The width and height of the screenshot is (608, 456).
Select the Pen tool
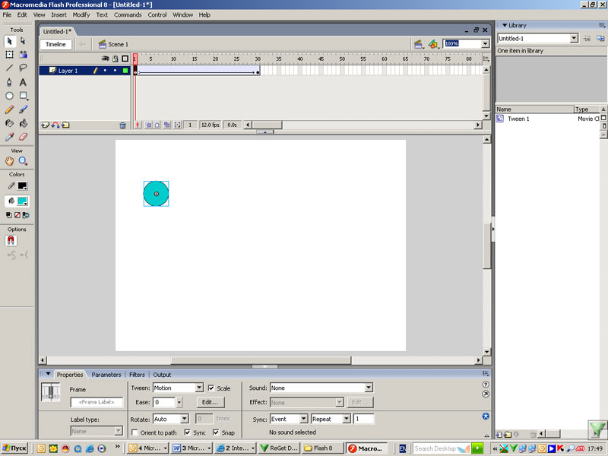coord(10,82)
